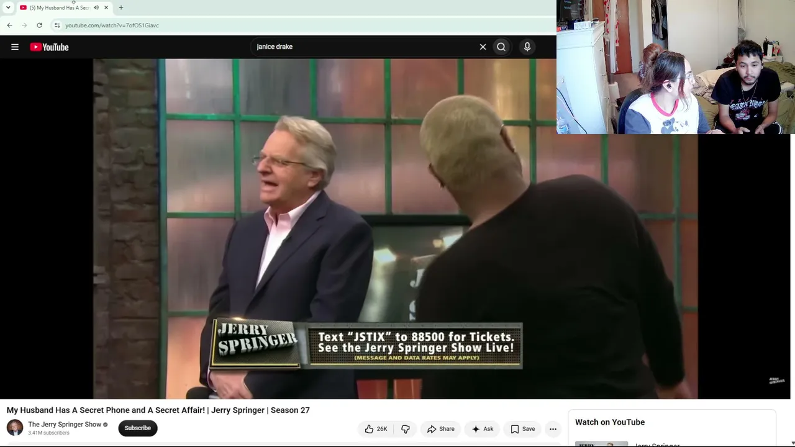Start voice search with the microphone
This screenshot has width=795, height=447.
tap(527, 47)
